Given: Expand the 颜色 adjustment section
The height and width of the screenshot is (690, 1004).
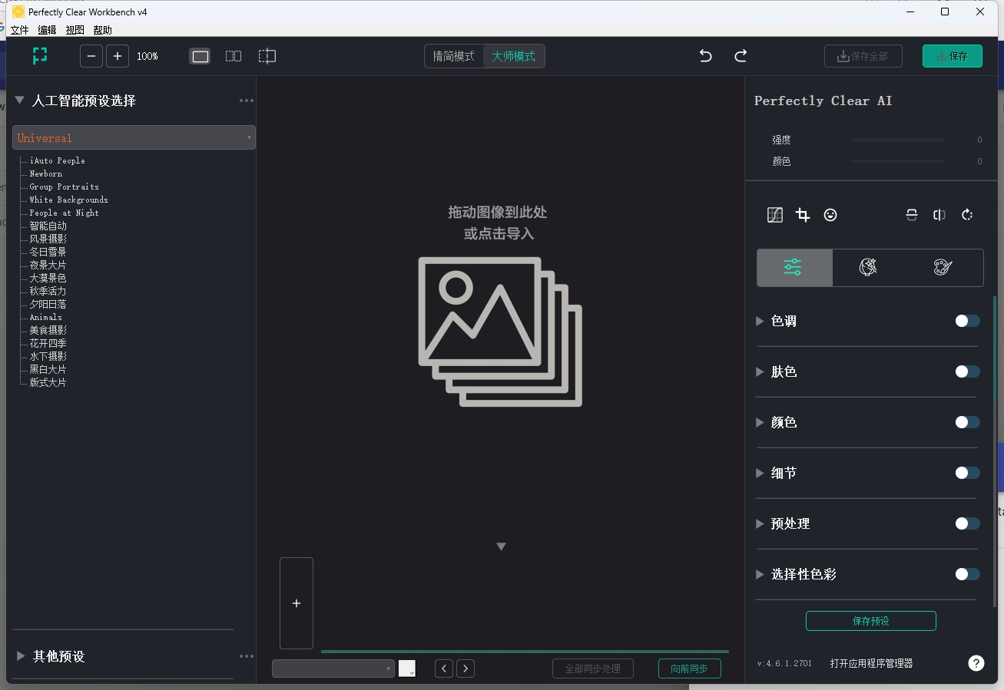Looking at the screenshot, I should (760, 422).
